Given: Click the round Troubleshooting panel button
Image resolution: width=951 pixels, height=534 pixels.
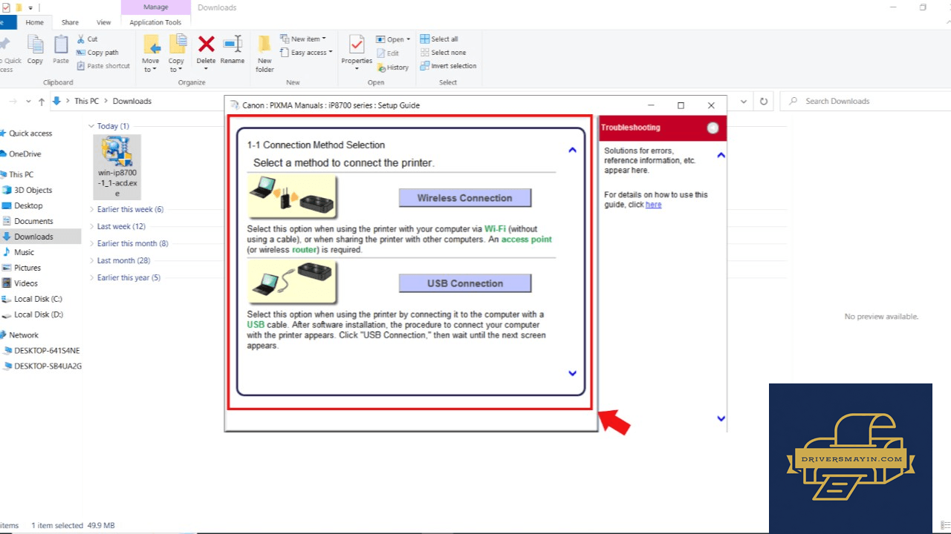Looking at the screenshot, I should tap(713, 128).
